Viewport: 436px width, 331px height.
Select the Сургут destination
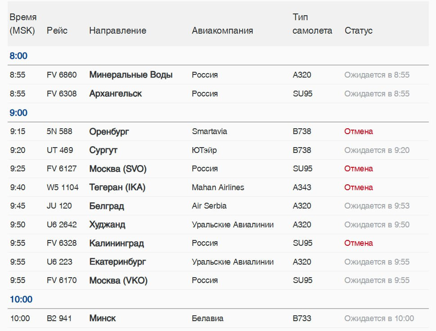click(x=103, y=150)
